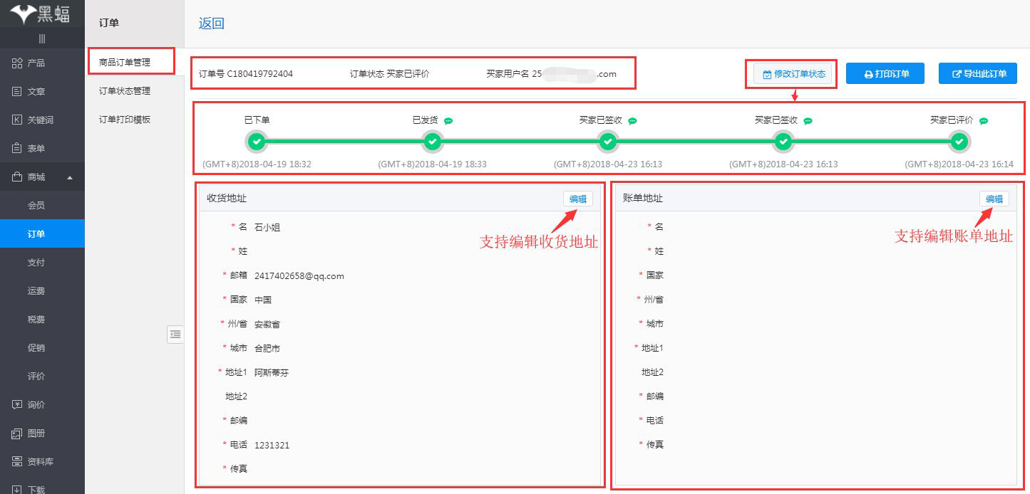Viewport: 1030px width, 494px height.
Task: Click the 黑蝠 logo at top left
Action: click(x=39, y=13)
